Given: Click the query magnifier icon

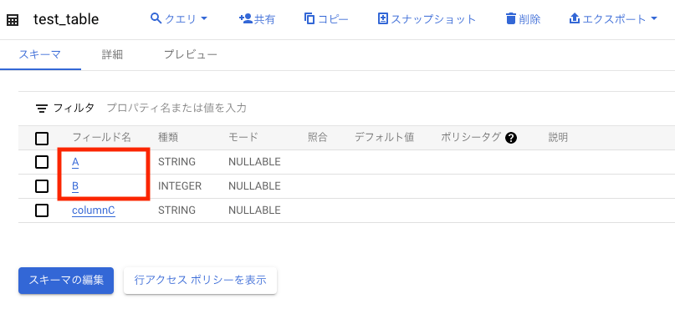Looking at the screenshot, I should click(x=156, y=18).
